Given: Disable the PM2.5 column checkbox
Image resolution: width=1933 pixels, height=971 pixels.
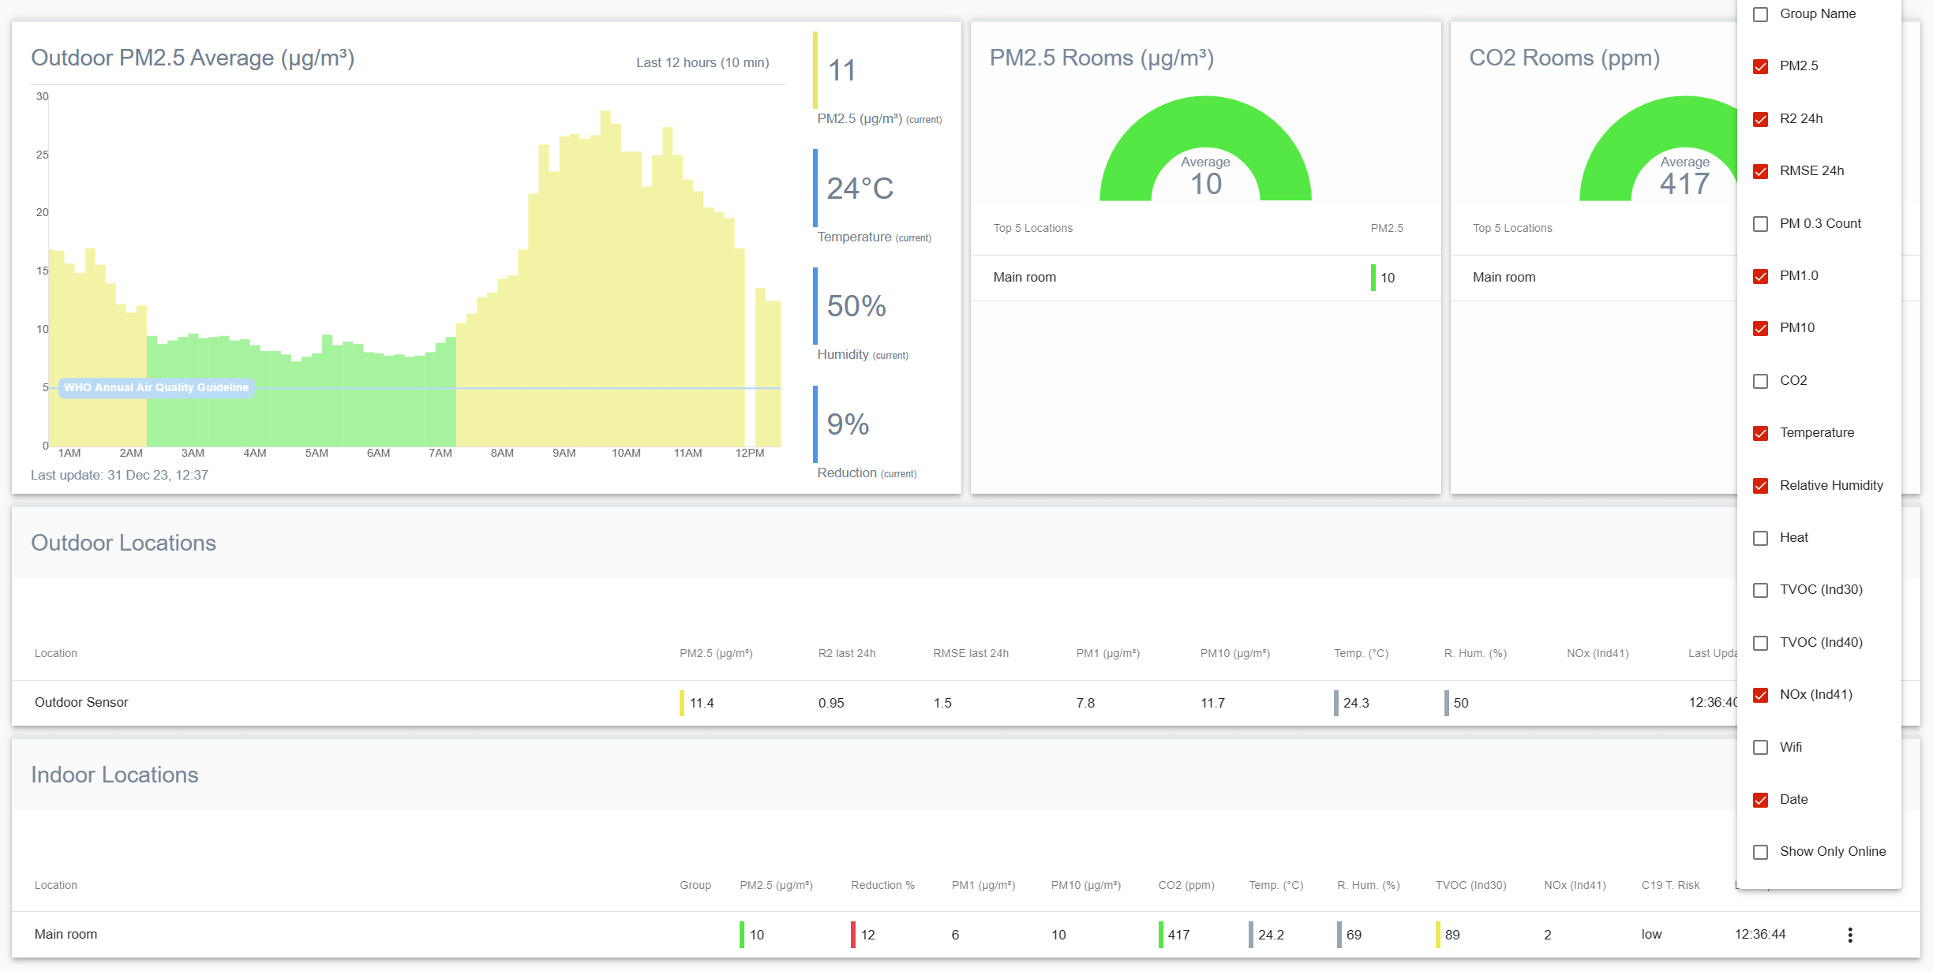Looking at the screenshot, I should click(1760, 66).
